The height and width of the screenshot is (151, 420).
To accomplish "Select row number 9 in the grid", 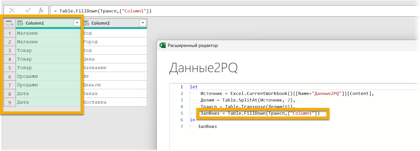I will 10,102.
